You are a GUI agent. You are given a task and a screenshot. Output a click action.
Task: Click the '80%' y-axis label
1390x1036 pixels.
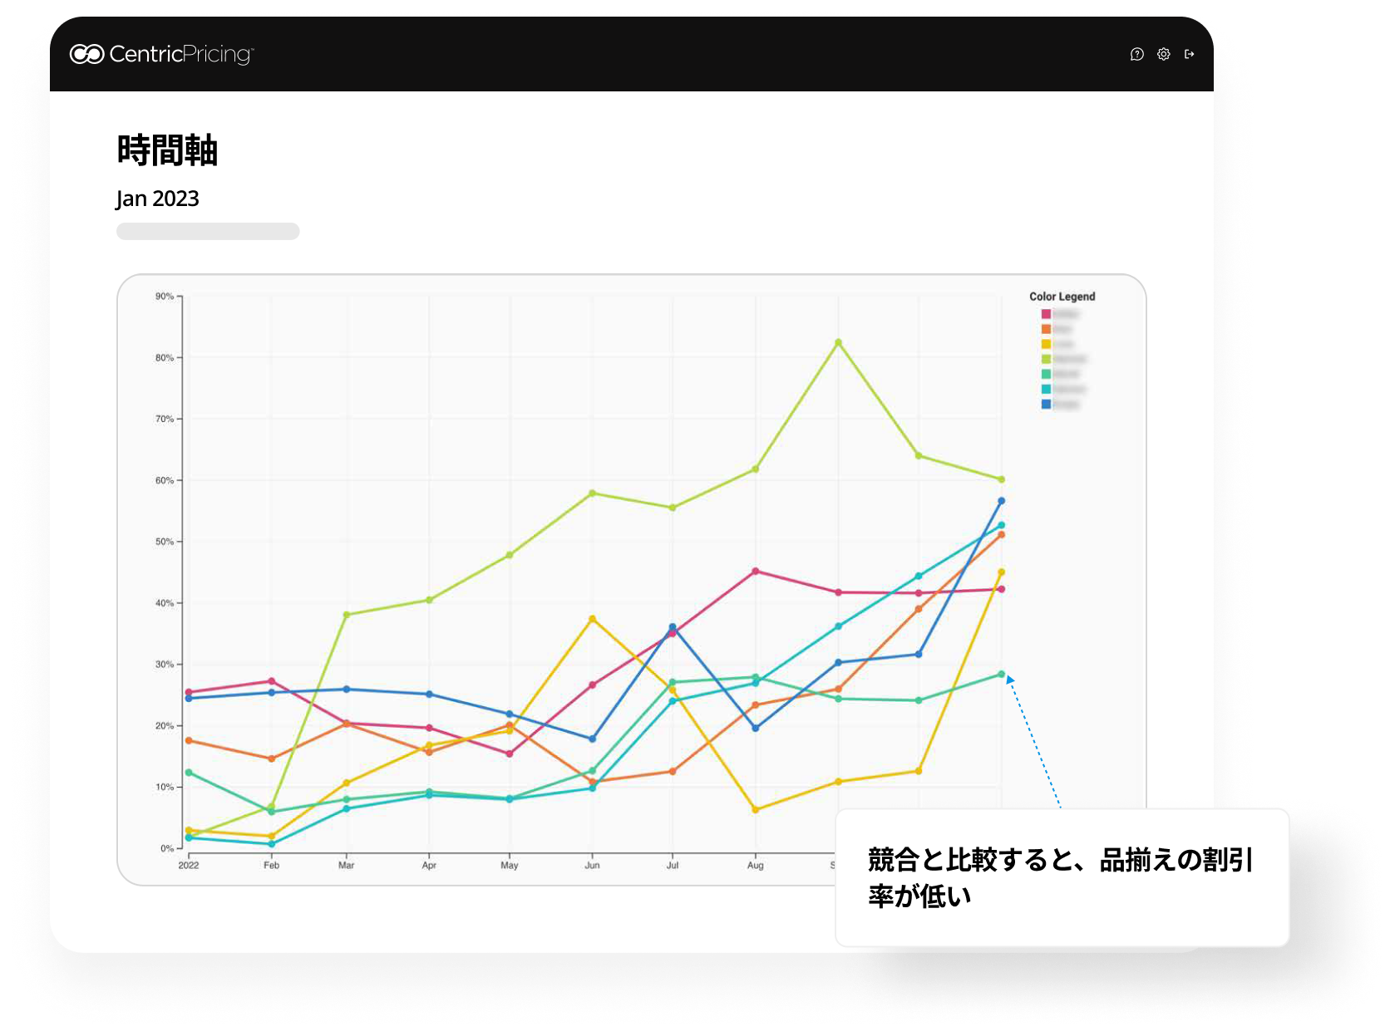pos(165,358)
